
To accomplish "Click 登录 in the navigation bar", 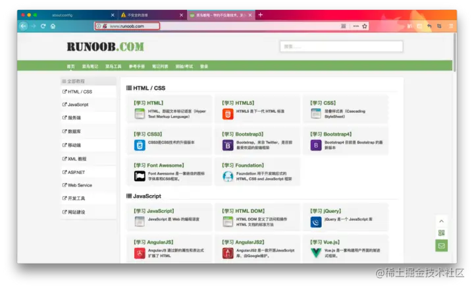I will pyautogui.click(x=204, y=67).
